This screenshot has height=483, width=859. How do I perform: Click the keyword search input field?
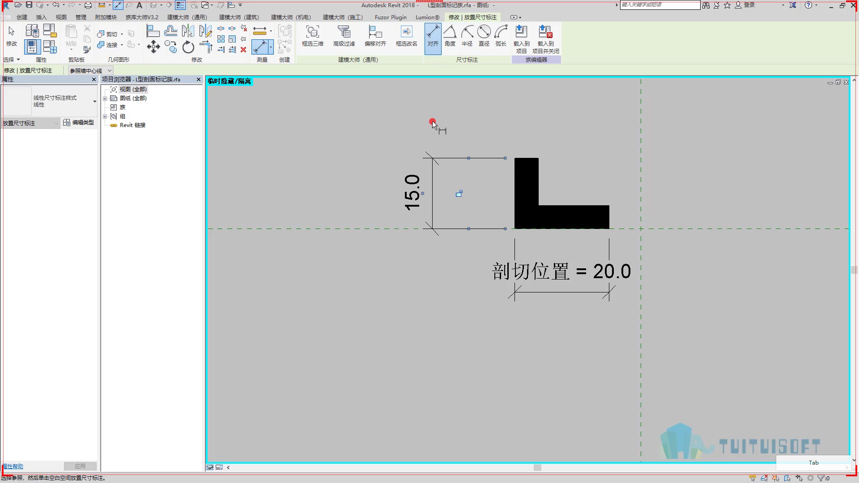coord(660,5)
